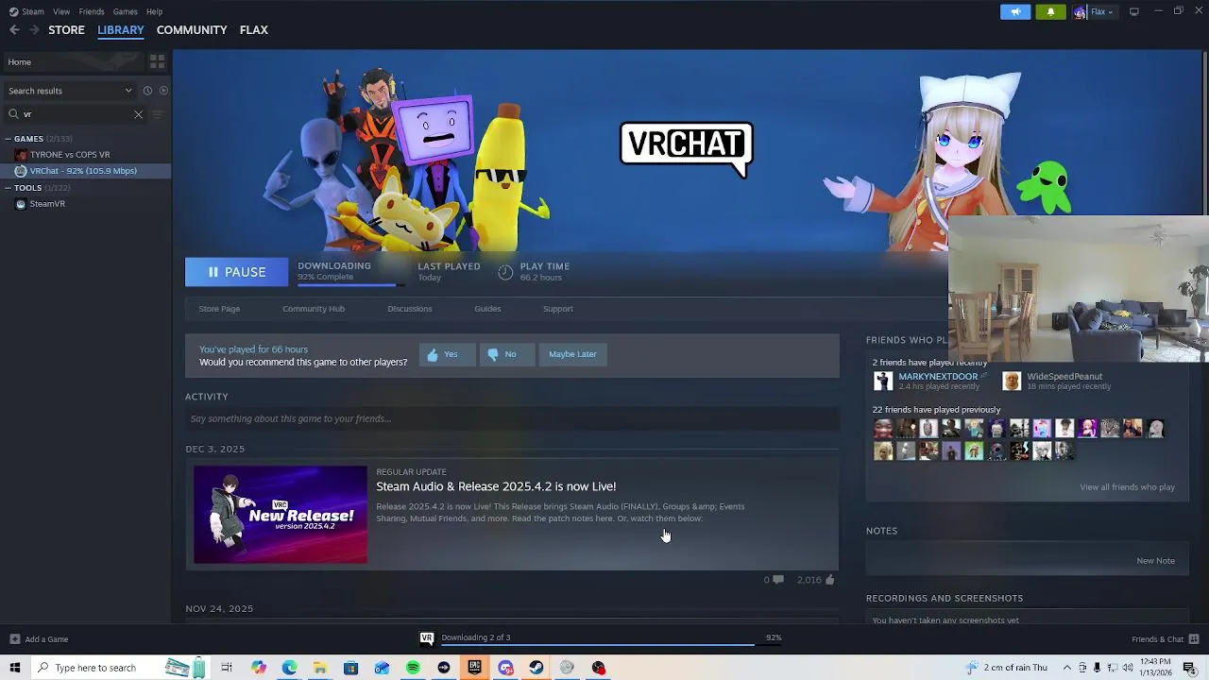View all friends who play

[x=1127, y=487]
